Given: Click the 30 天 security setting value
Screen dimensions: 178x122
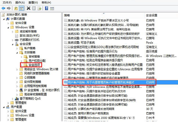Looking at the screenshot, I should point(150,109).
